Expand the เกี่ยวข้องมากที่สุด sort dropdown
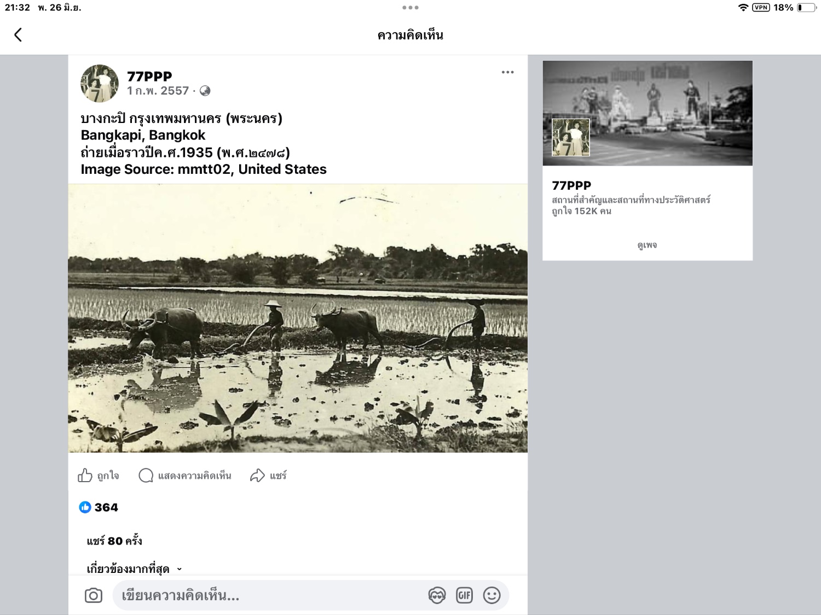Viewport: 821px width, 615px height. (x=134, y=569)
